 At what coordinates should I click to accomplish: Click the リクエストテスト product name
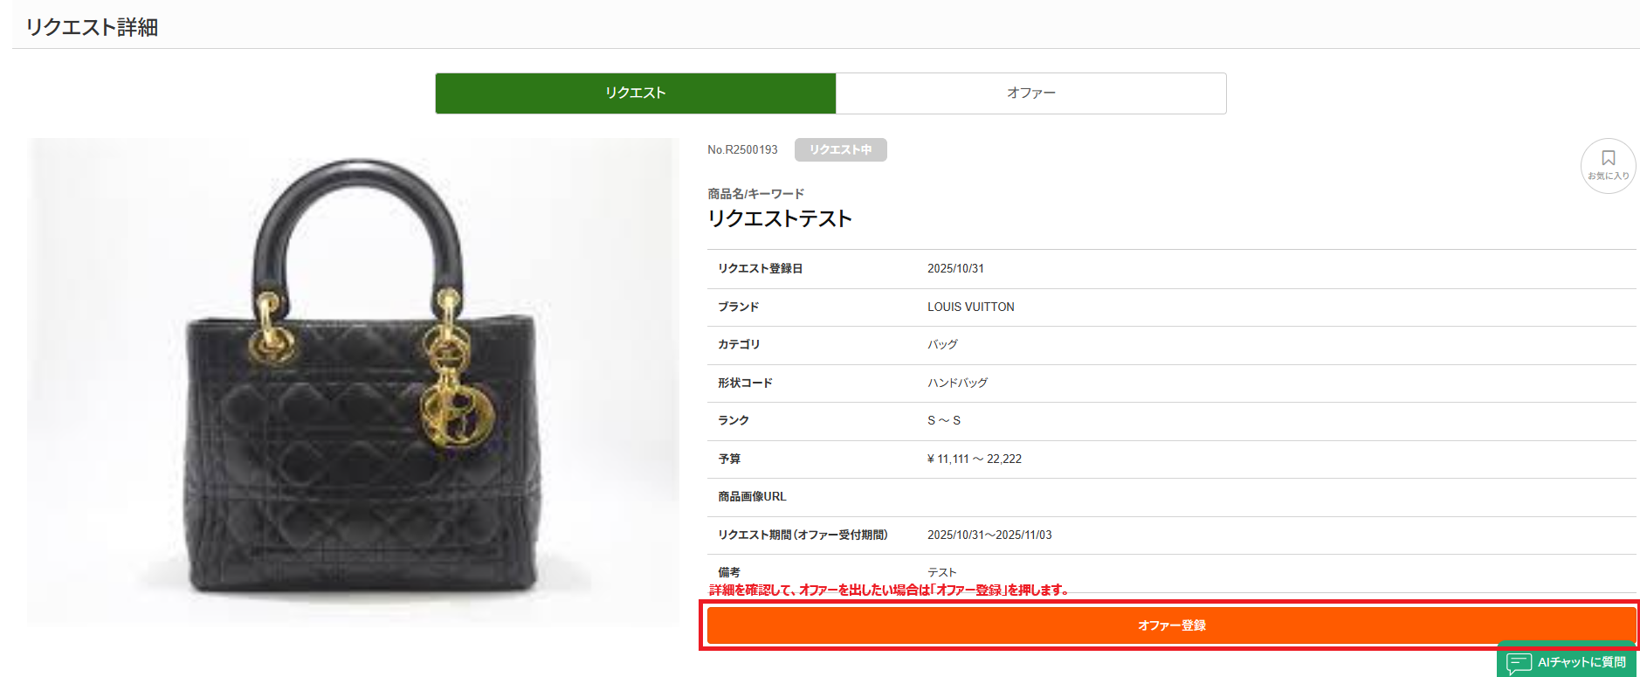click(x=780, y=218)
